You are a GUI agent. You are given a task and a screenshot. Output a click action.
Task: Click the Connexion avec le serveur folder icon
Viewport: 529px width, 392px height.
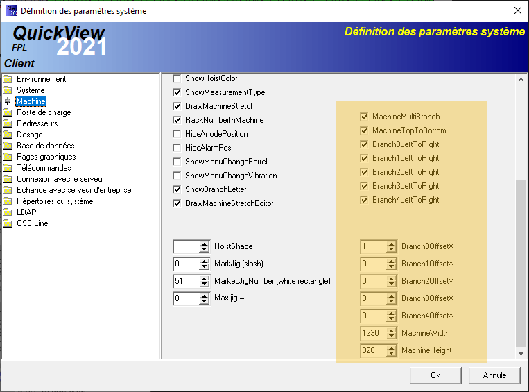point(8,179)
